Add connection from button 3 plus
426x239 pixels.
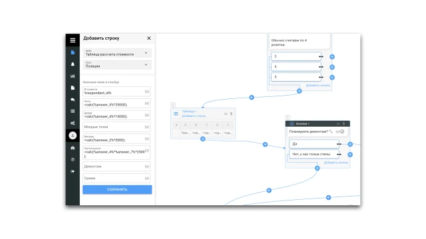pos(332,56)
